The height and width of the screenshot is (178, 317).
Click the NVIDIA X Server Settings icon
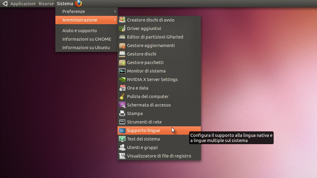click(122, 79)
